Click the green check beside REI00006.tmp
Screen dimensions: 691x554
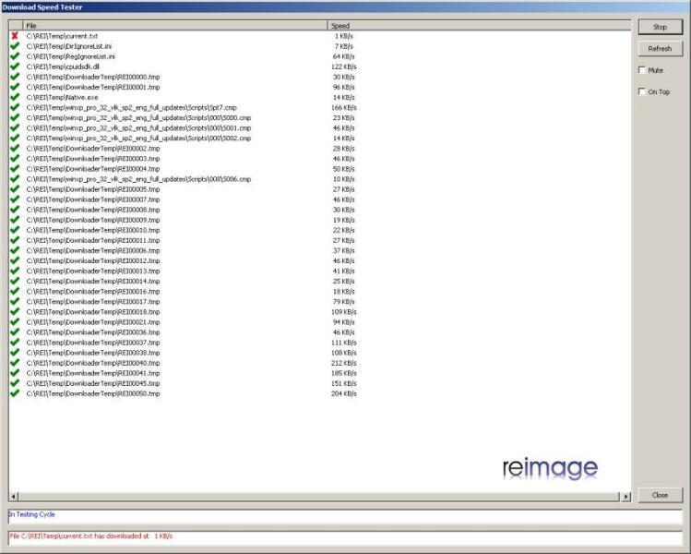[15, 250]
